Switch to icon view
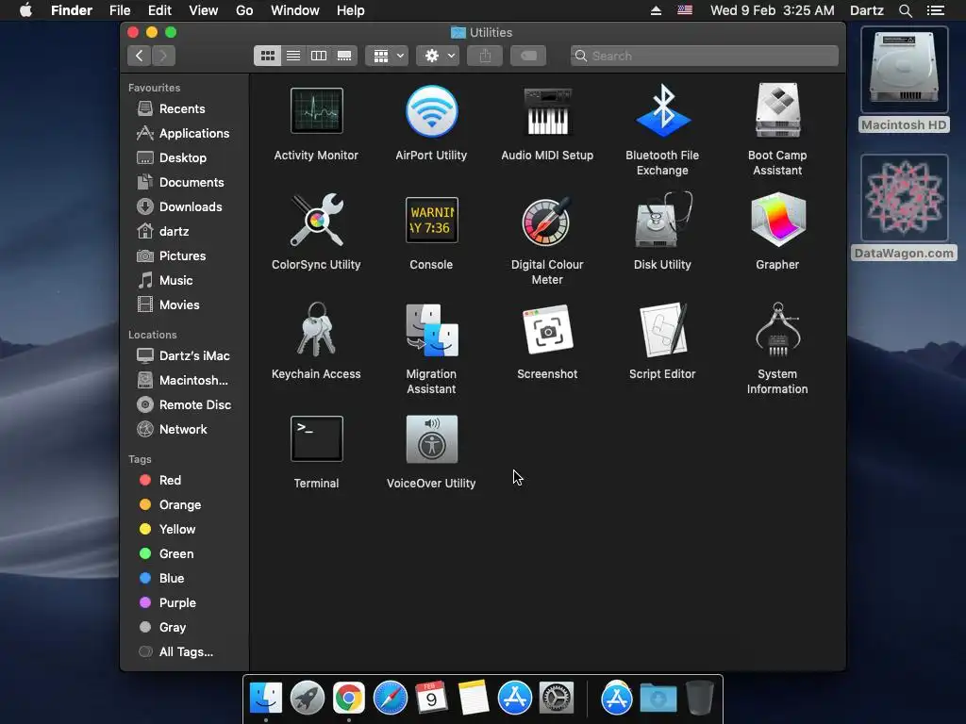 (267, 56)
